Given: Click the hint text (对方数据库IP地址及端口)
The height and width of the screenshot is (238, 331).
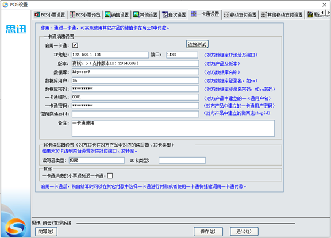Looking at the screenshot, I should (230, 55).
